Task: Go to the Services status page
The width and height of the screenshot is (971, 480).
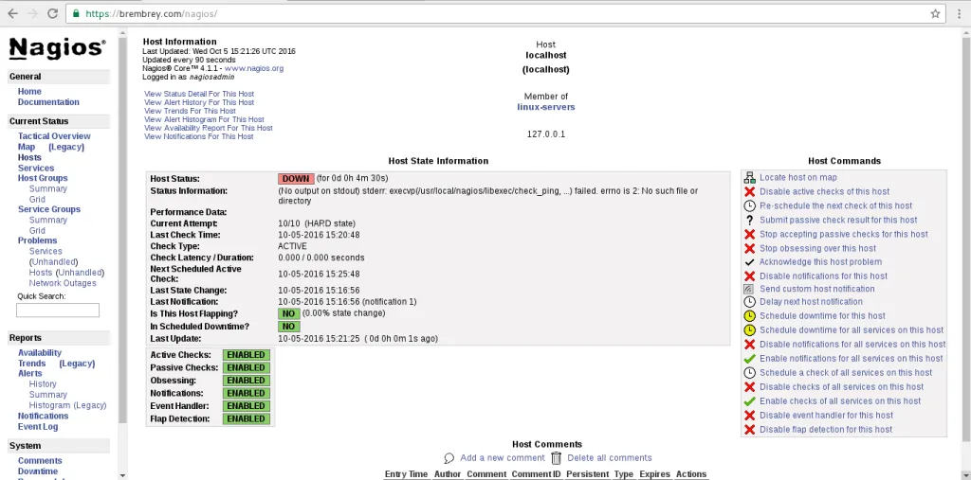Action: click(36, 169)
